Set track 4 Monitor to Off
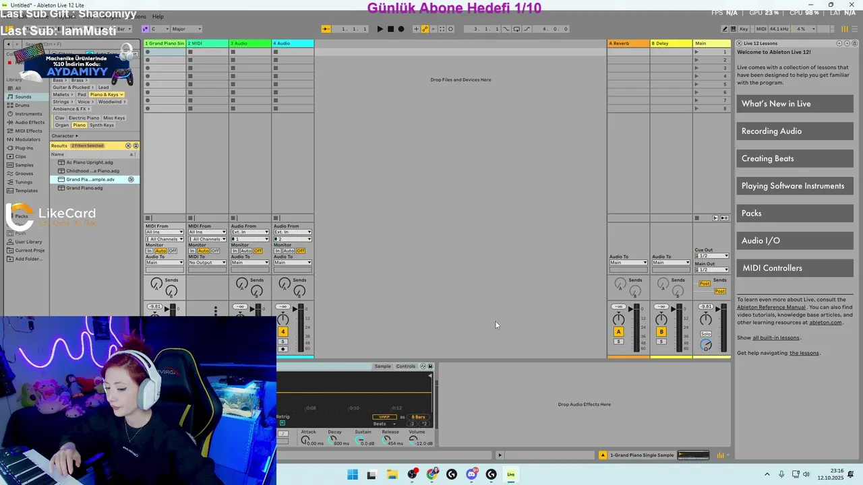 click(301, 251)
